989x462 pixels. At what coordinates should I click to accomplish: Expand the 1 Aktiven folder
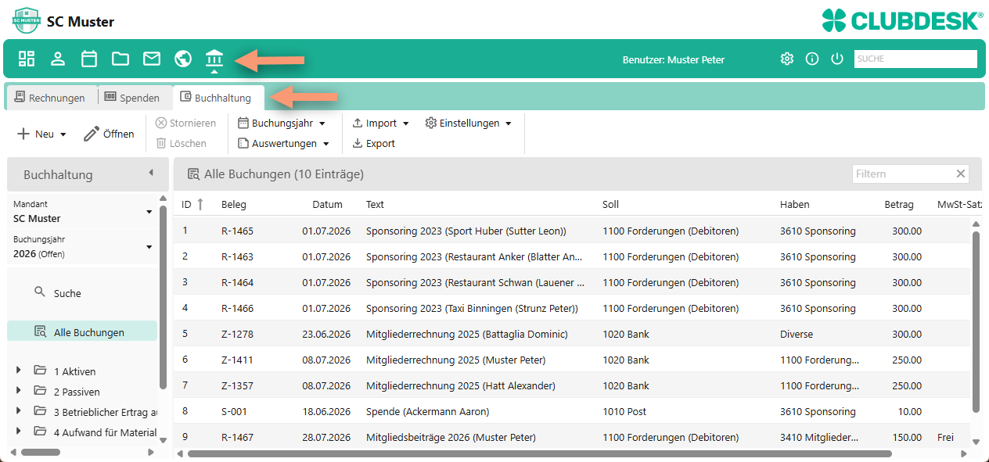pos(19,371)
